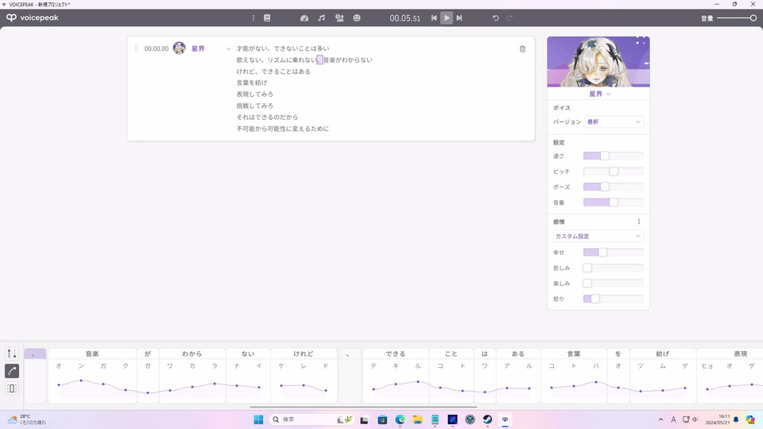The height and width of the screenshot is (429, 763).
Task: Grab the drag handle of the text block
Action: pos(136,48)
